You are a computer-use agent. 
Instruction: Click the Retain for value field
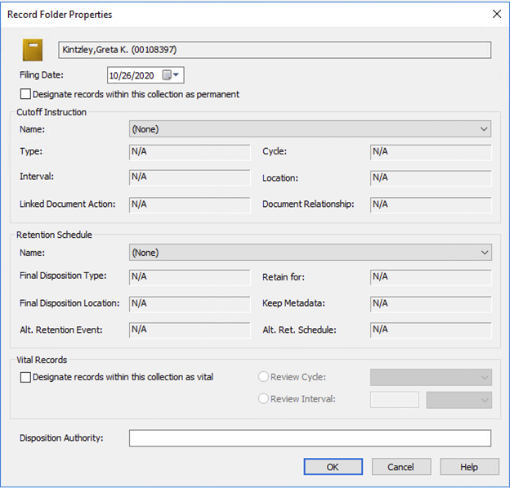(x=431, y=277)
